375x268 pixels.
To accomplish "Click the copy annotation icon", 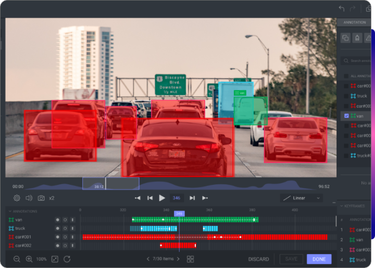I will point(346,38).
